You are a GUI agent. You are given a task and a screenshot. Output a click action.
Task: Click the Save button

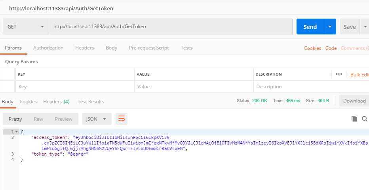pos(350,27)
